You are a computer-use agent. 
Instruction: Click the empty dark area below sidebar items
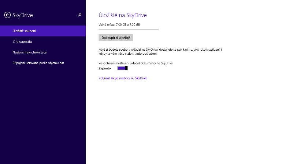point(42,117)
